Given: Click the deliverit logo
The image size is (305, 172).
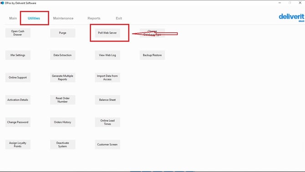Looking at the screenshot, I should coord(291,17).
